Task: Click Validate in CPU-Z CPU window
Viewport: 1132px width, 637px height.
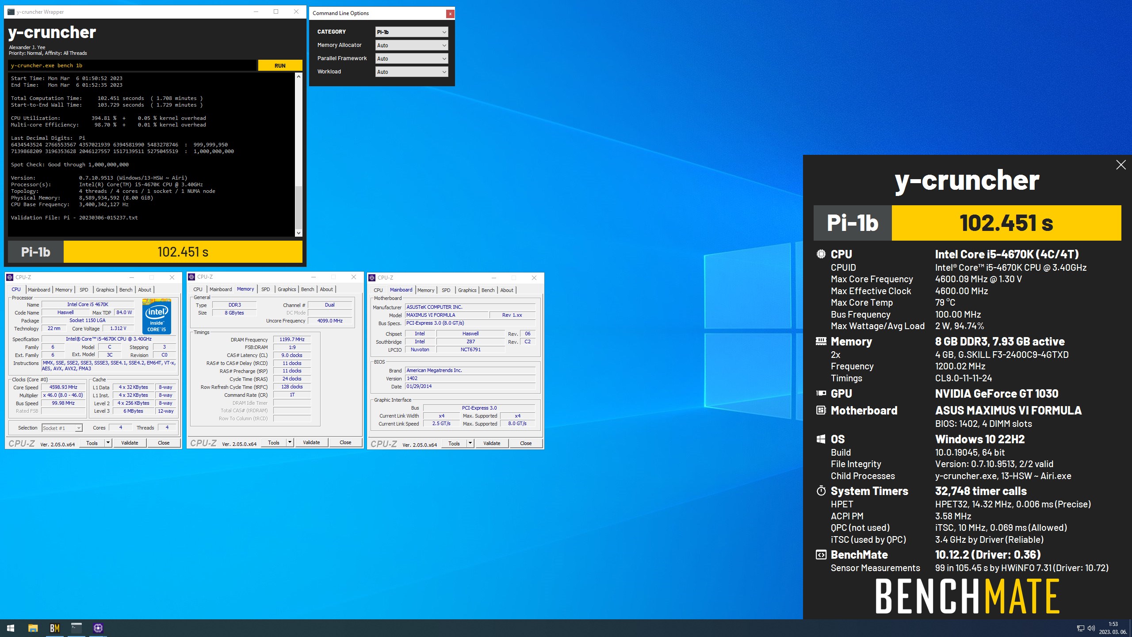Action: point(130,443)
